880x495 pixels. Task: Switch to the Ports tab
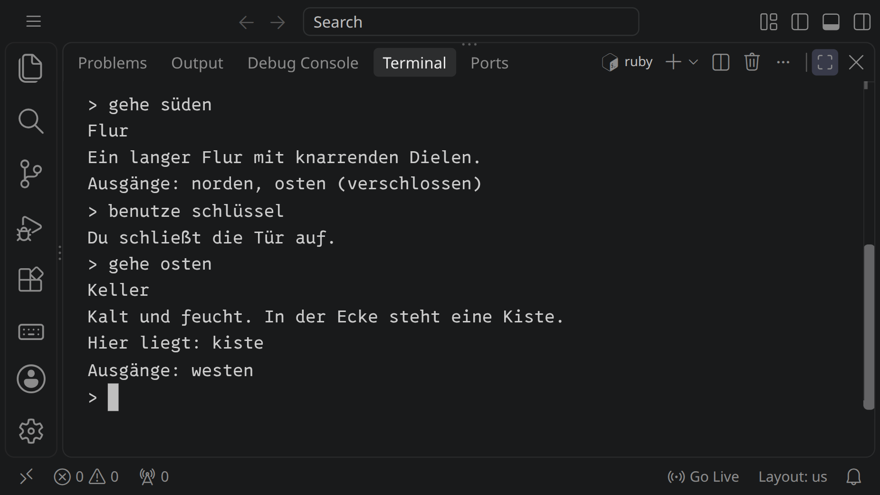(489, 63)
